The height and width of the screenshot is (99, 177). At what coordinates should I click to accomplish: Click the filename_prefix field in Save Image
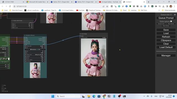[x=93, y=37]
